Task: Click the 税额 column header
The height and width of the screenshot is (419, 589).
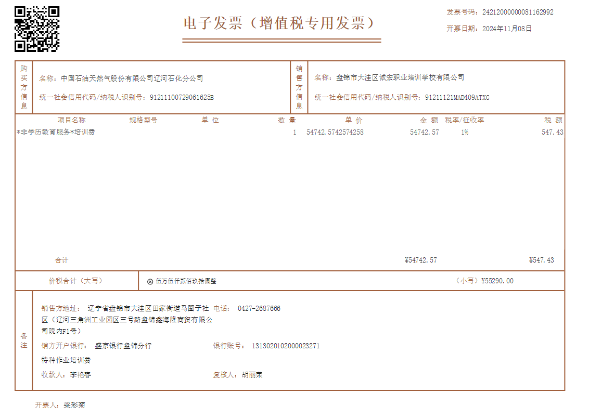Action: [x=553, y=120]
